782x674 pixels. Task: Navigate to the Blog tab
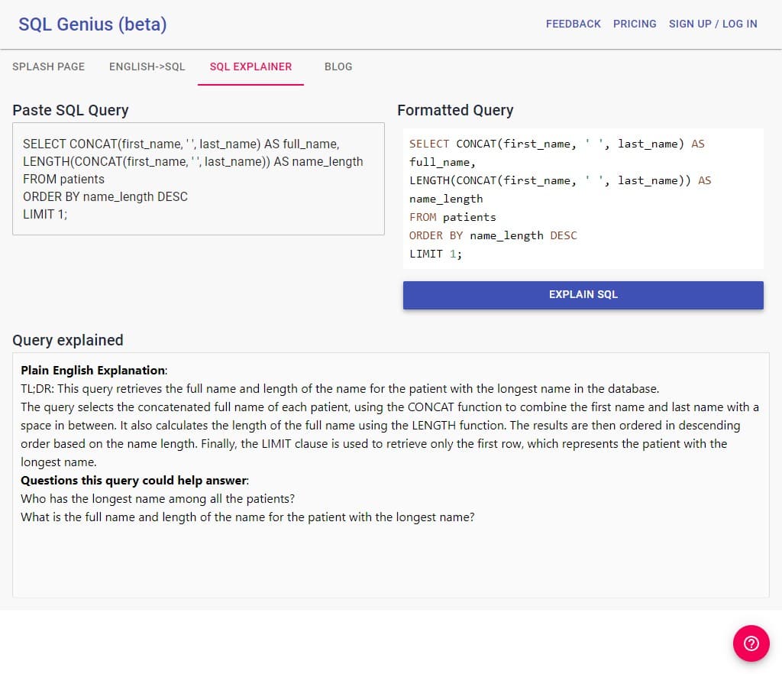(338, 66)
